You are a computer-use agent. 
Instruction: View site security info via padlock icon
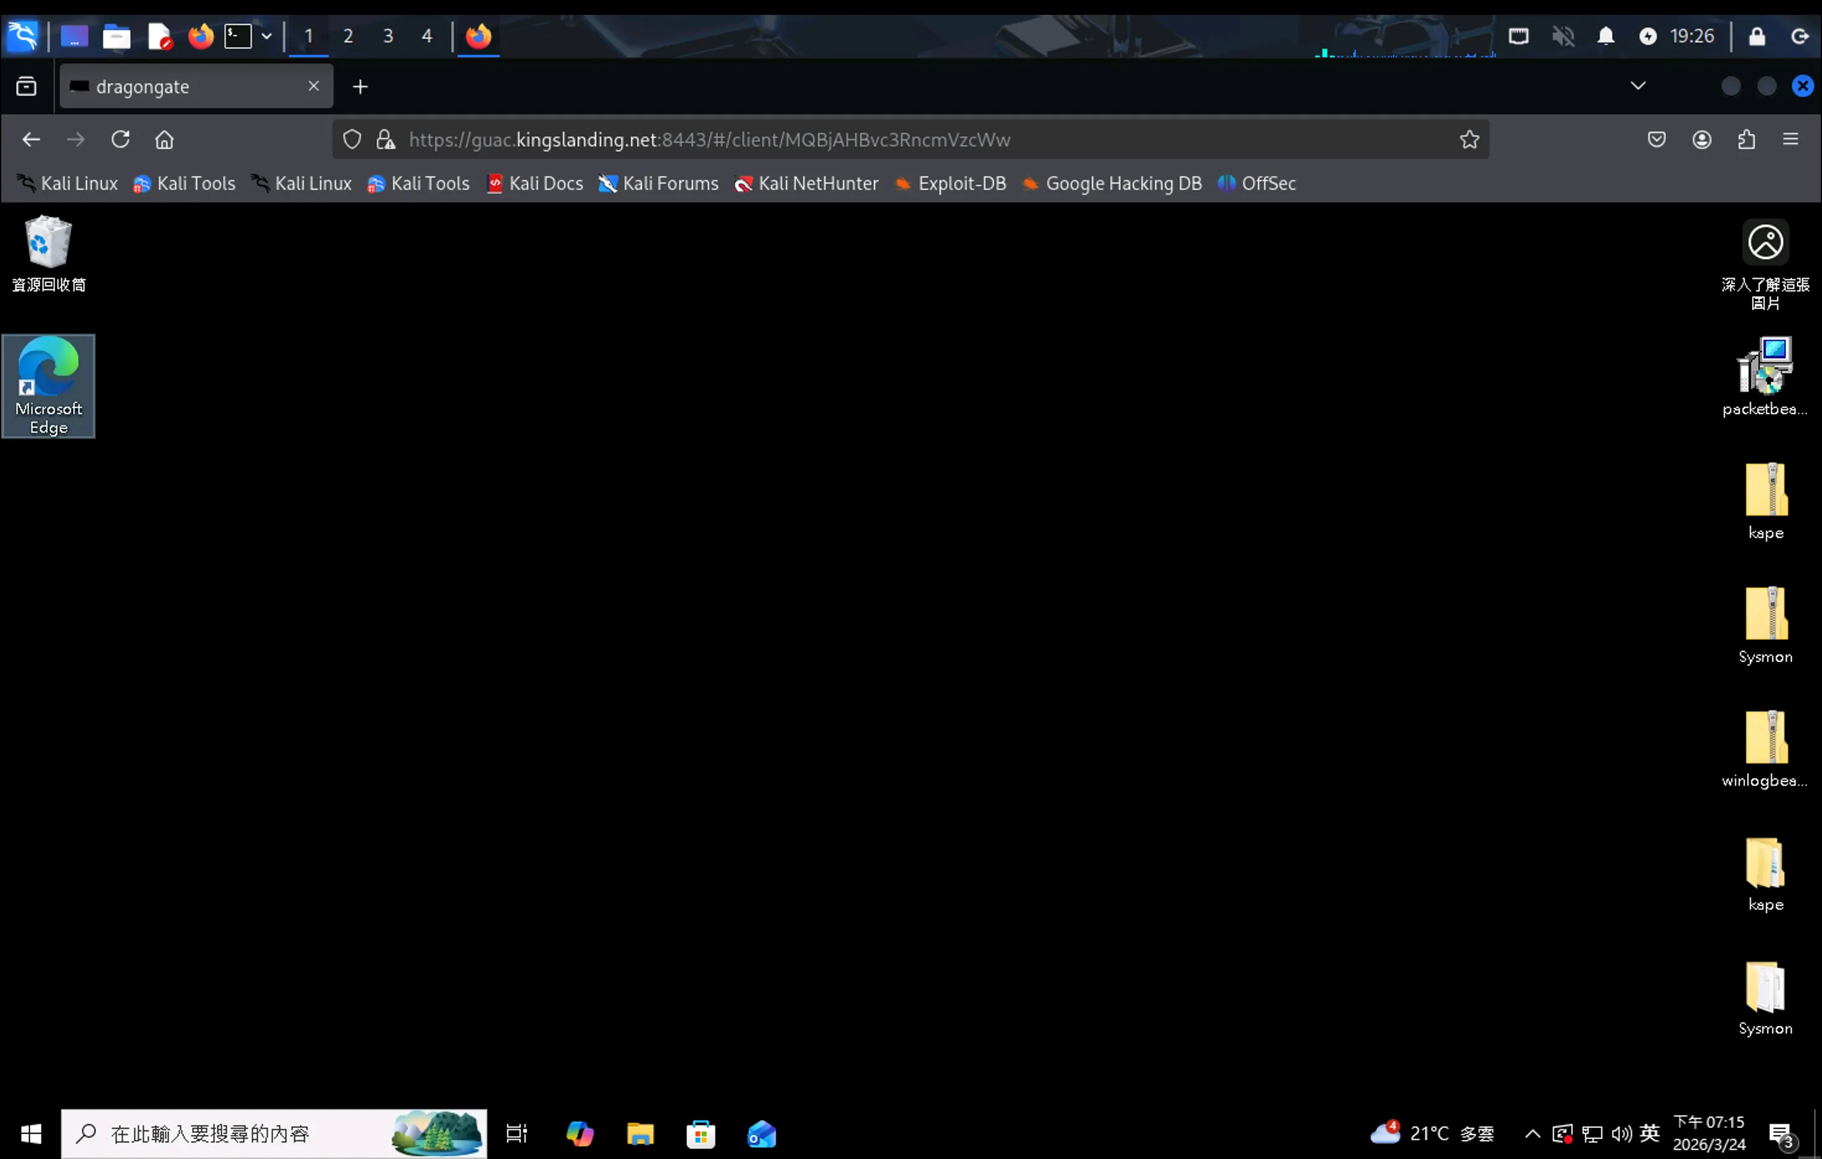(x=386, y=140)
